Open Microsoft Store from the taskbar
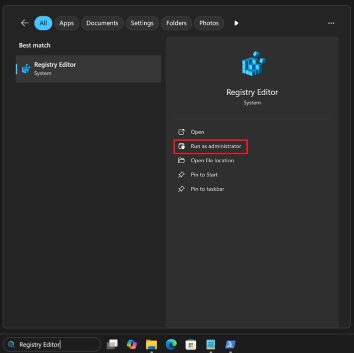The height and width of the screenshot is (353, 354). pos(191,344)
